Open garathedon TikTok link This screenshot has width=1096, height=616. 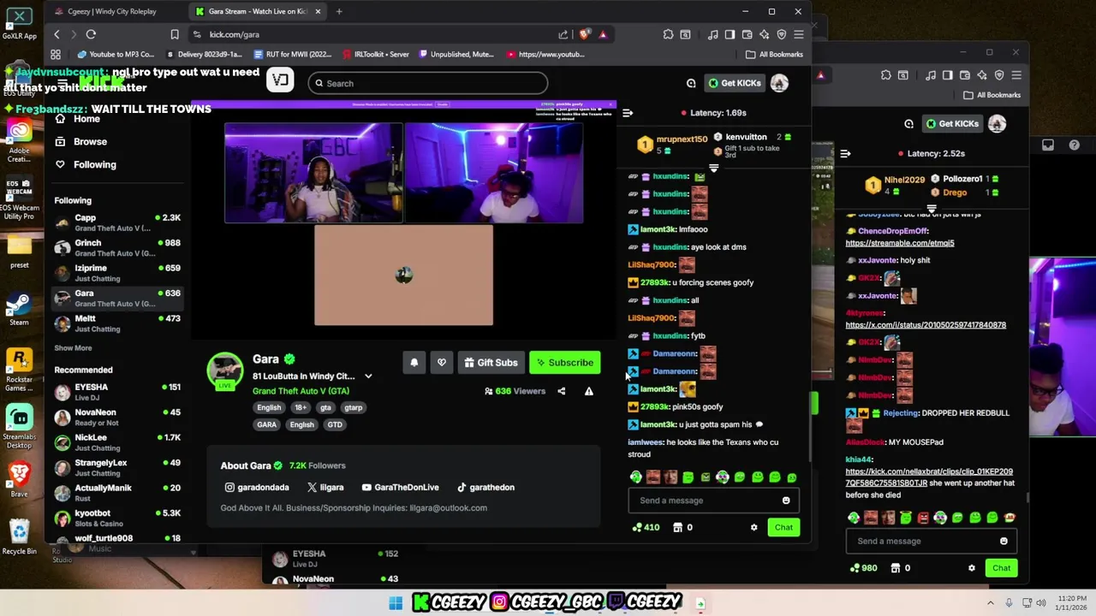pyautogui.click(x=485, y=488)
